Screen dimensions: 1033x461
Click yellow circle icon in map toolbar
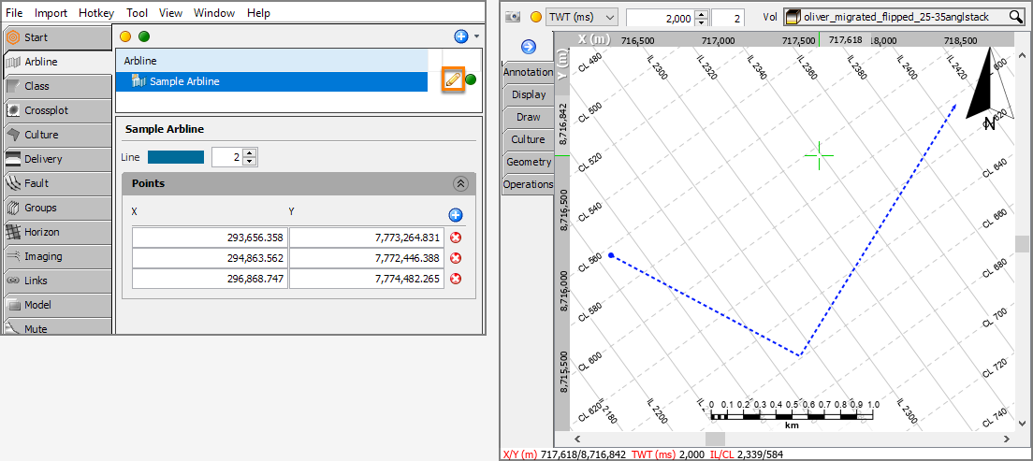click(x=536, y=17)
